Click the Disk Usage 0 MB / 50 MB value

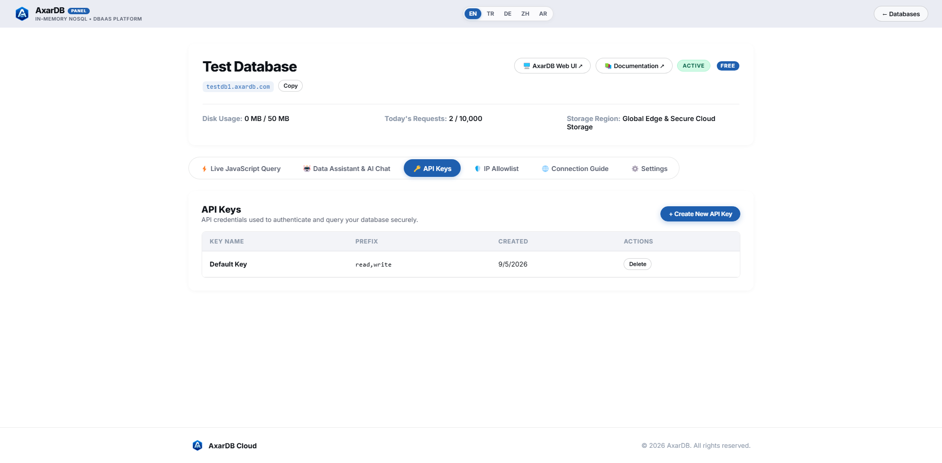coord(267,119)
